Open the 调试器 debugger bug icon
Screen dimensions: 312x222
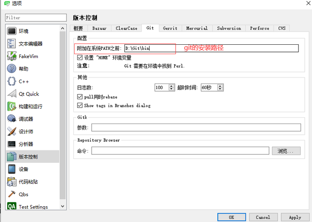point(12,119)
